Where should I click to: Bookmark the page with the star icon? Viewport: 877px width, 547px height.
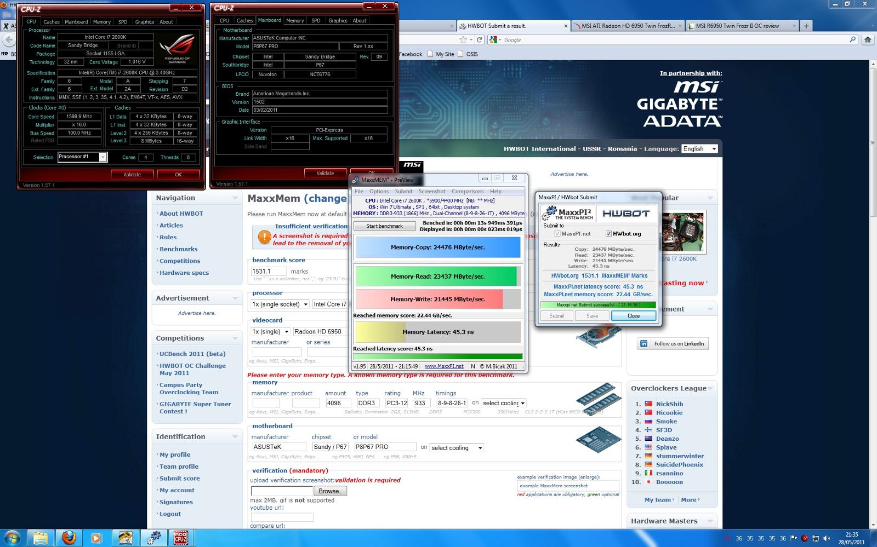(463, 39)
